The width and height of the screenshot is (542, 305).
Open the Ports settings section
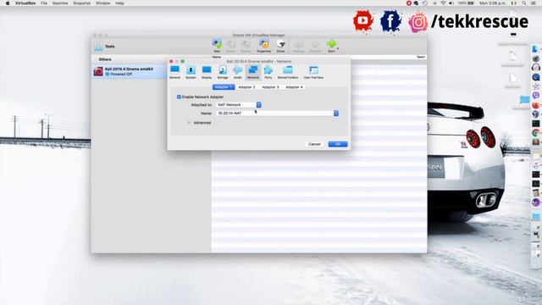click(268, 72)
